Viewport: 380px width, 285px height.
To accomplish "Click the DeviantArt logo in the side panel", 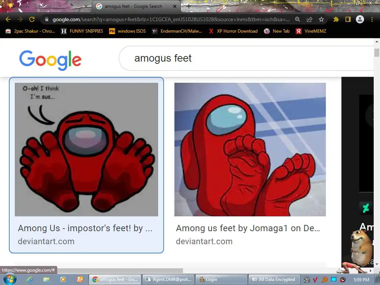I will pos(366,208).
